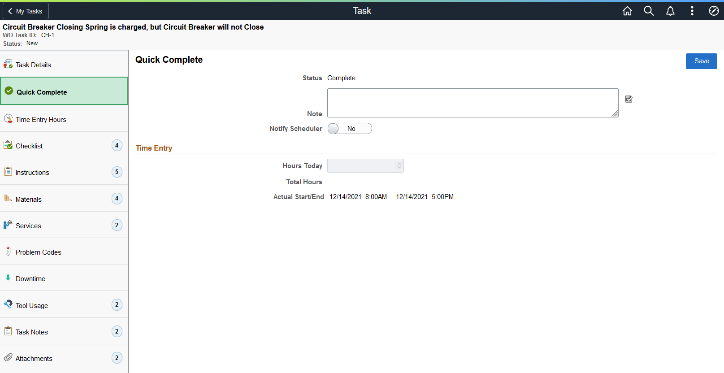Click the WO-Task ID value CB-1
Image resolution: width=724 pixels, height=373 pixels.
(x=48, y=35)
